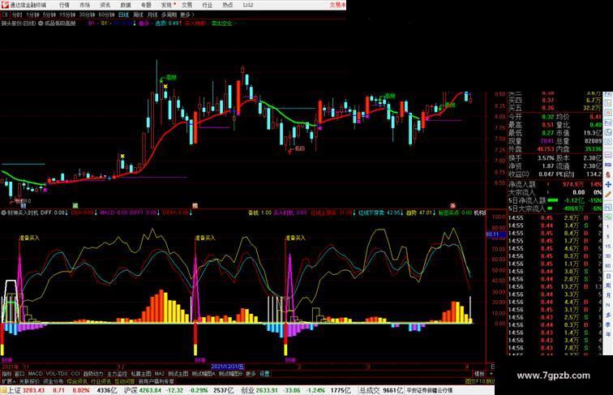The width and height of the screenshot is (613, 395).
Task: Select the 周线 weekly period
Action: (139, 15)
